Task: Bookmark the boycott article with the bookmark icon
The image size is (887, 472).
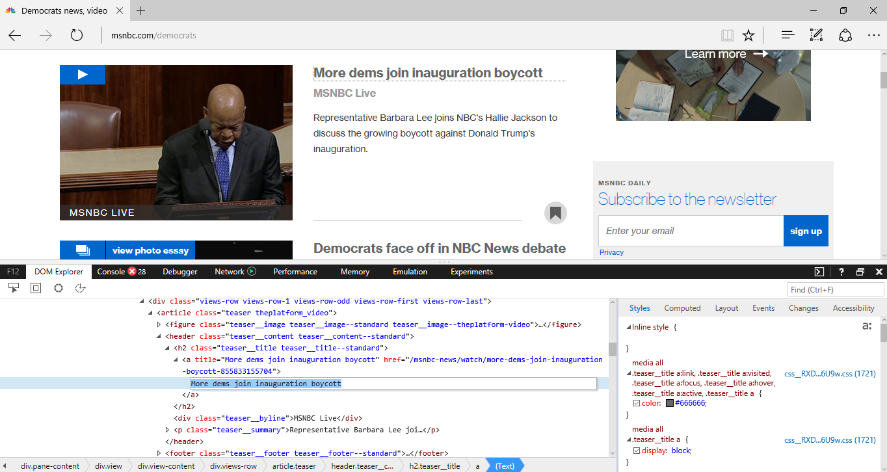Action: click(x=555, y=213)
